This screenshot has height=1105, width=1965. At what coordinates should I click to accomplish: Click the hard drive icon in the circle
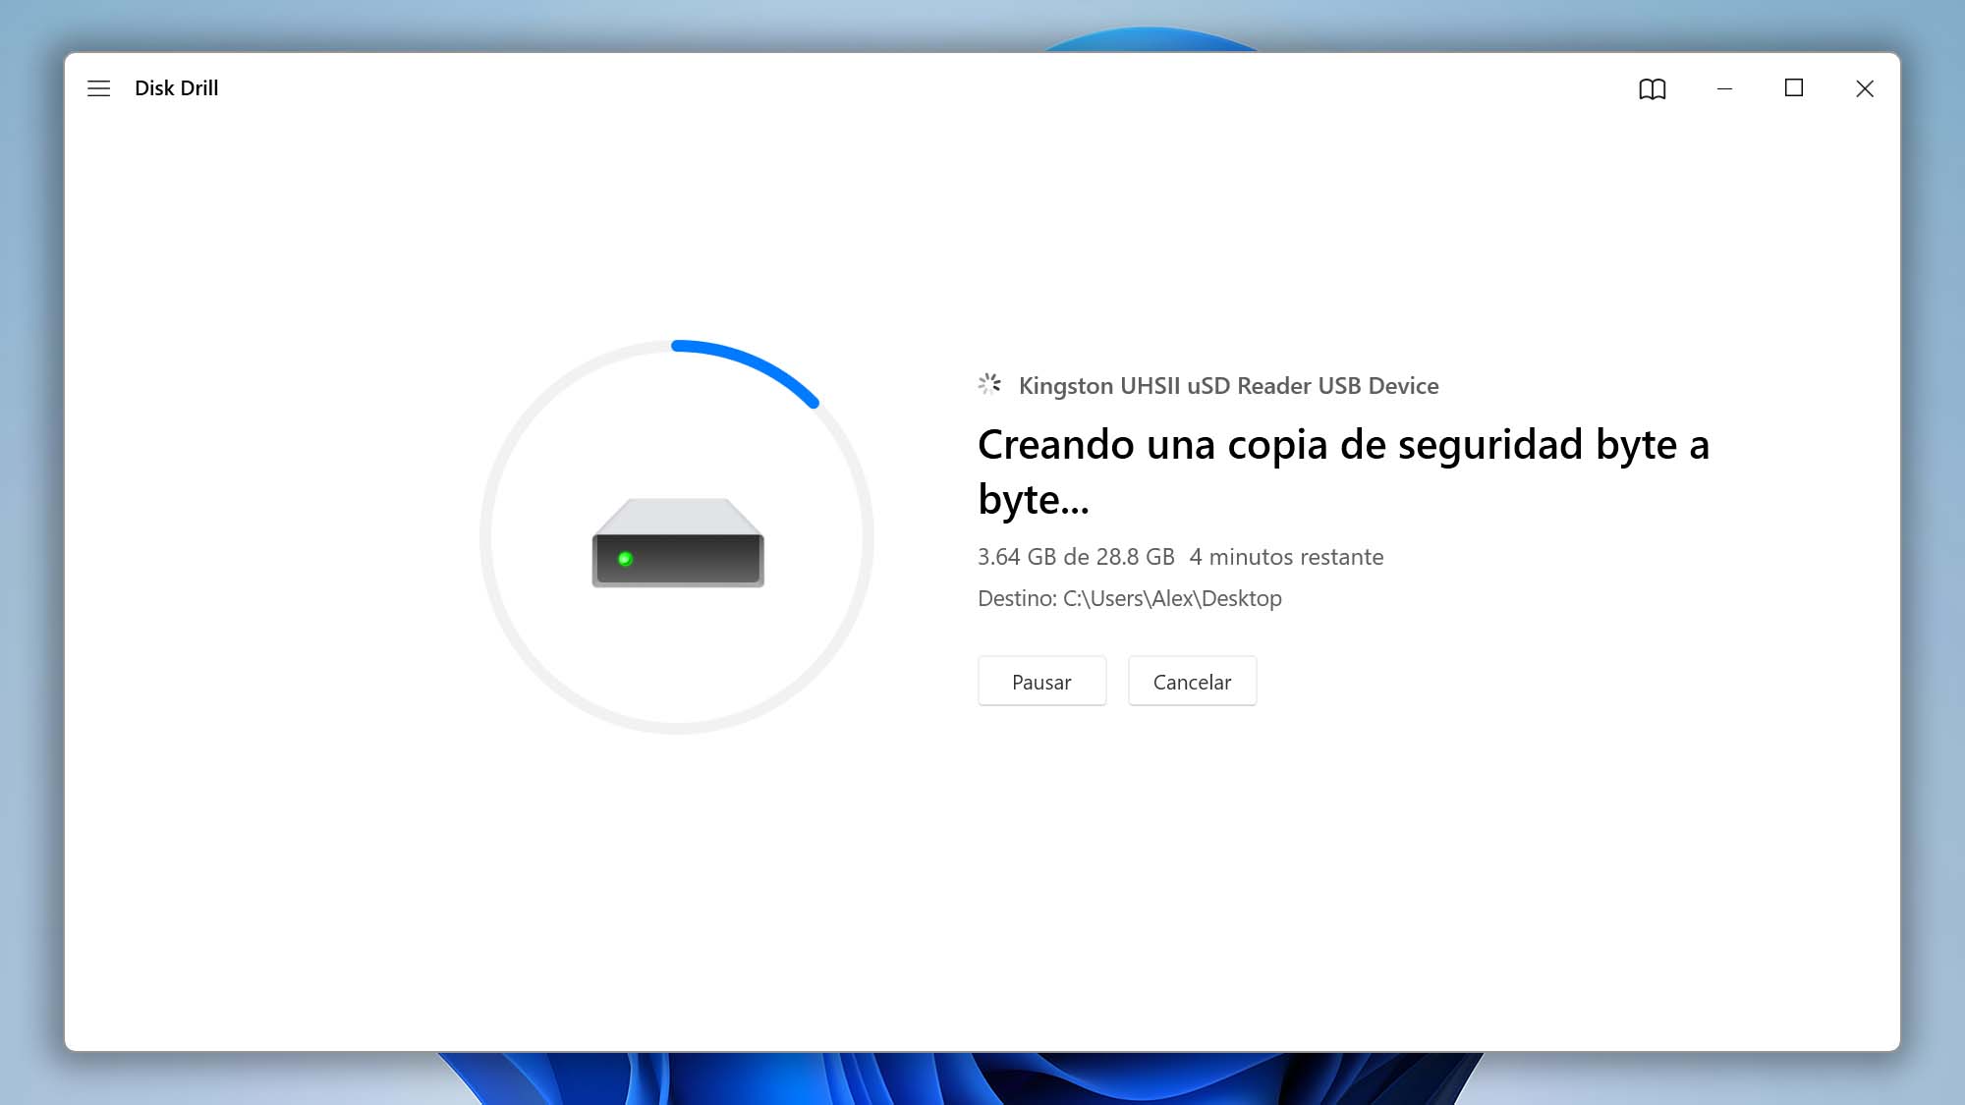pos(678,543)
